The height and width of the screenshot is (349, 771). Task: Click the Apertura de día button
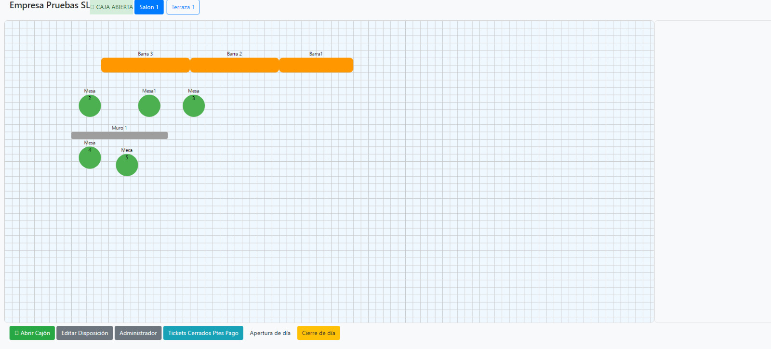(270, 333)
